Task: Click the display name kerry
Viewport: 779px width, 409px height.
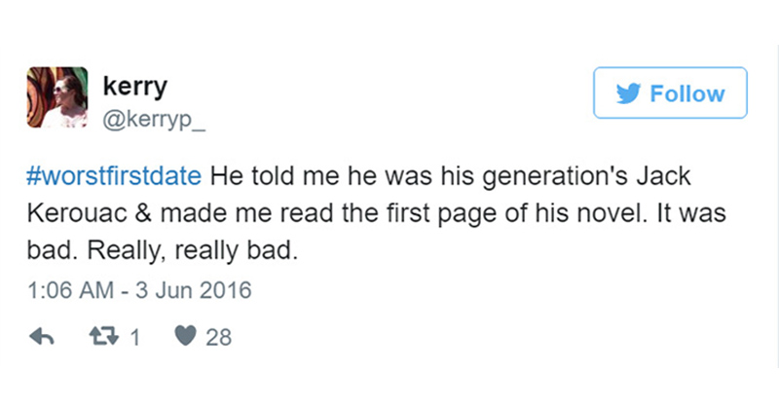Action: (x=135, y=86)
